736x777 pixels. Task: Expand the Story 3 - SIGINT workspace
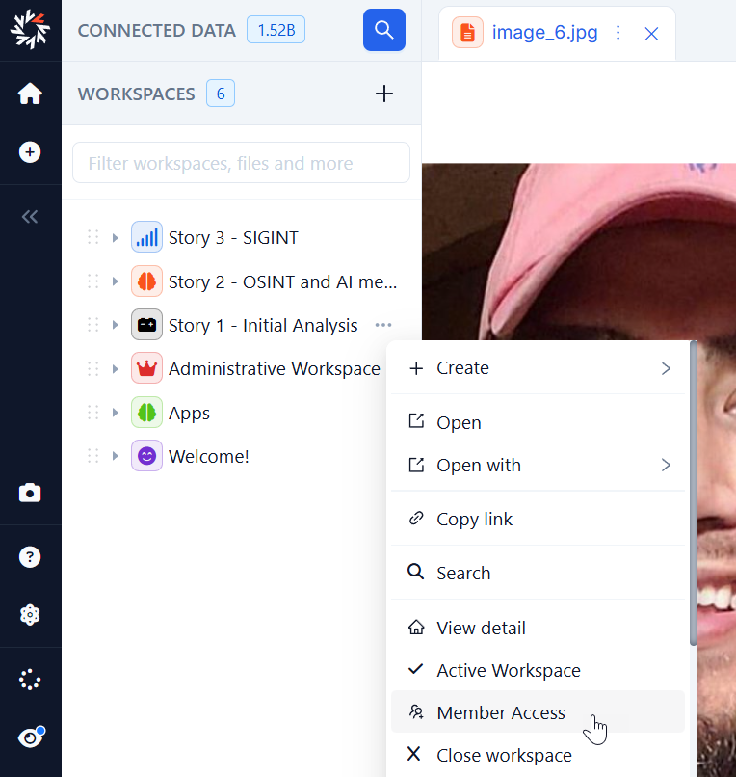(x=116, y=238)
